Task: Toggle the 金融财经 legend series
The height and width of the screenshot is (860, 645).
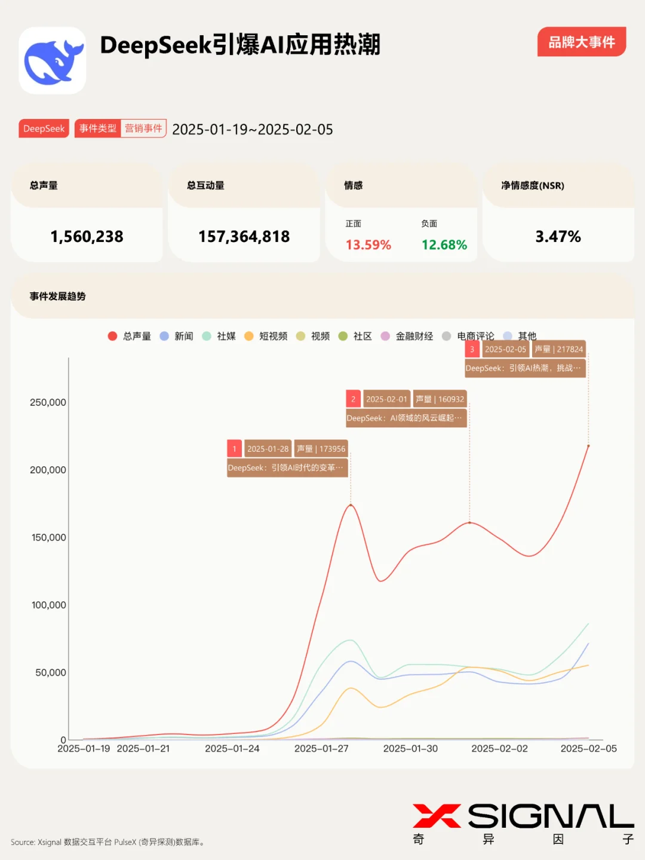Action: [x=407, y=336]
